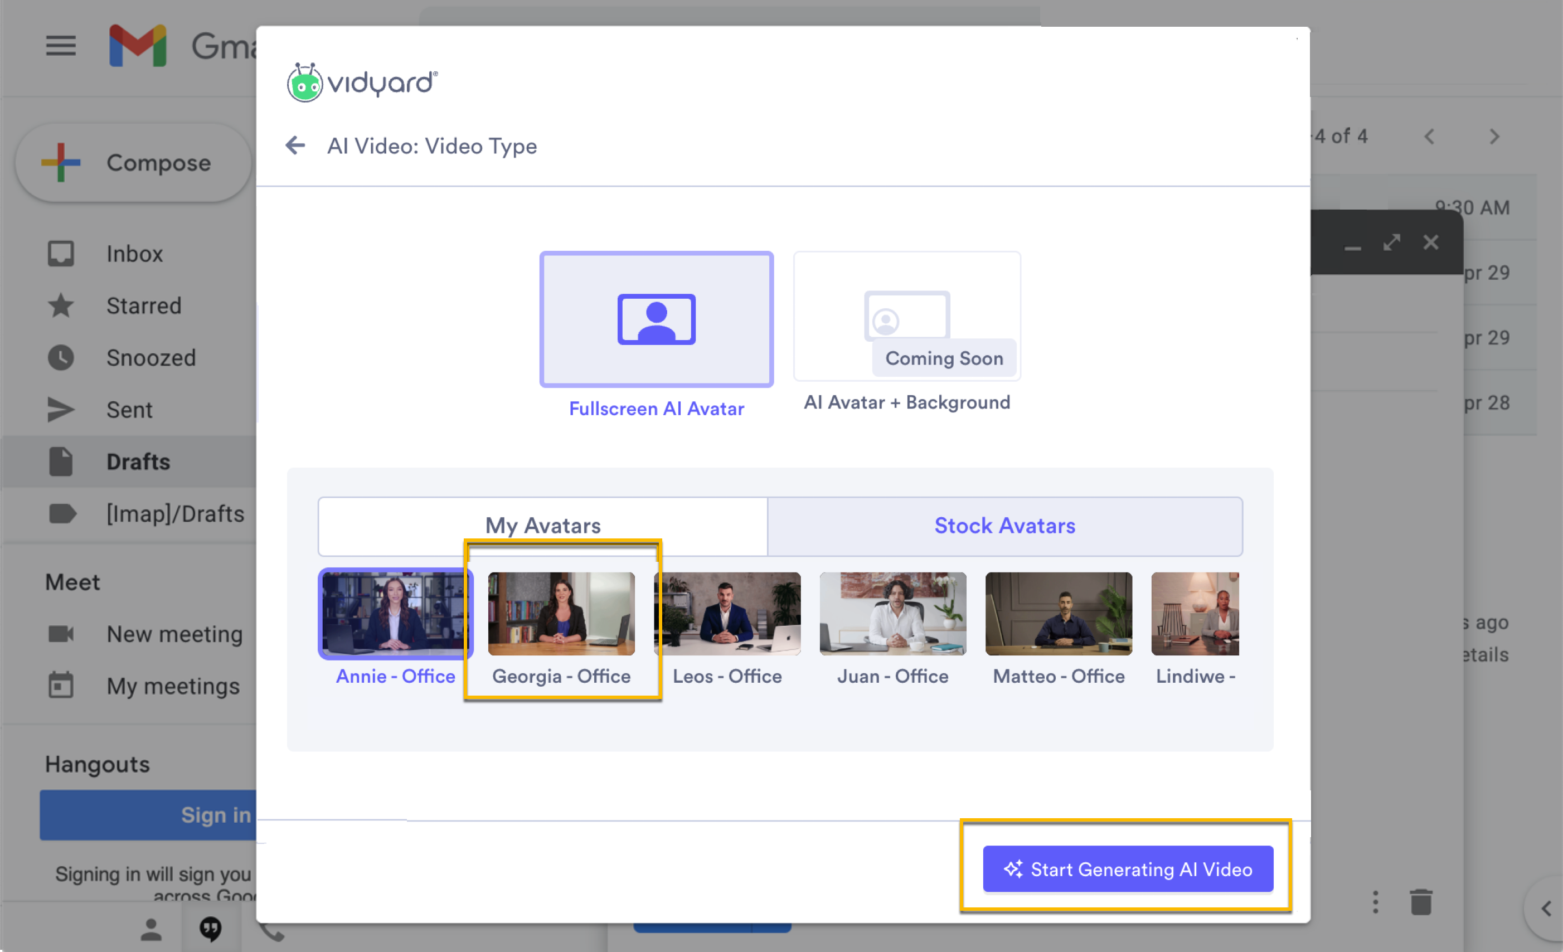Image resolution: width=1563 pixels, height=952 pixels.
Task: Open the Inbox folder
Action: point(133,254)
